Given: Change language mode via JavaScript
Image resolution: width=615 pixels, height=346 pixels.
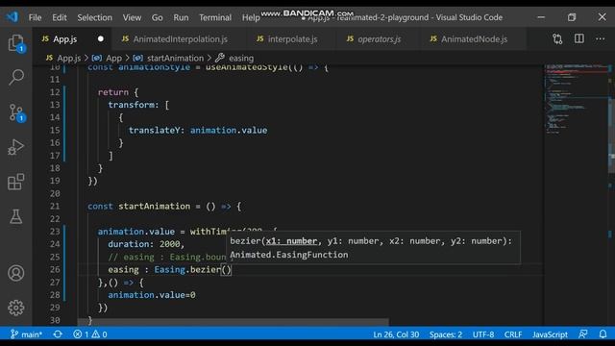Looking at the screenshot, I should (550, 334).
